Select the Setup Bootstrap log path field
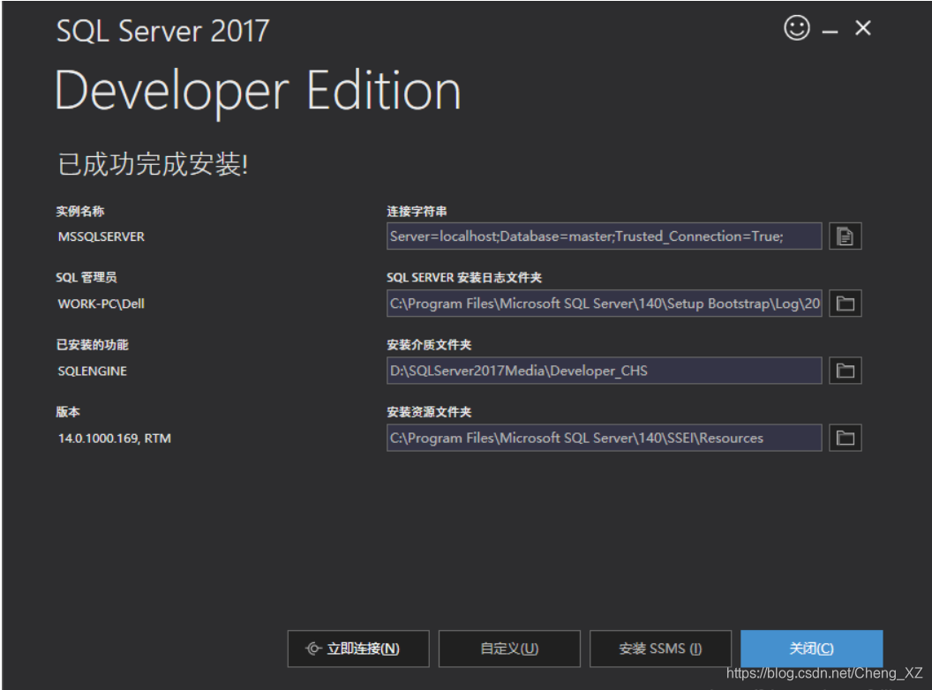 pos(604,304)
